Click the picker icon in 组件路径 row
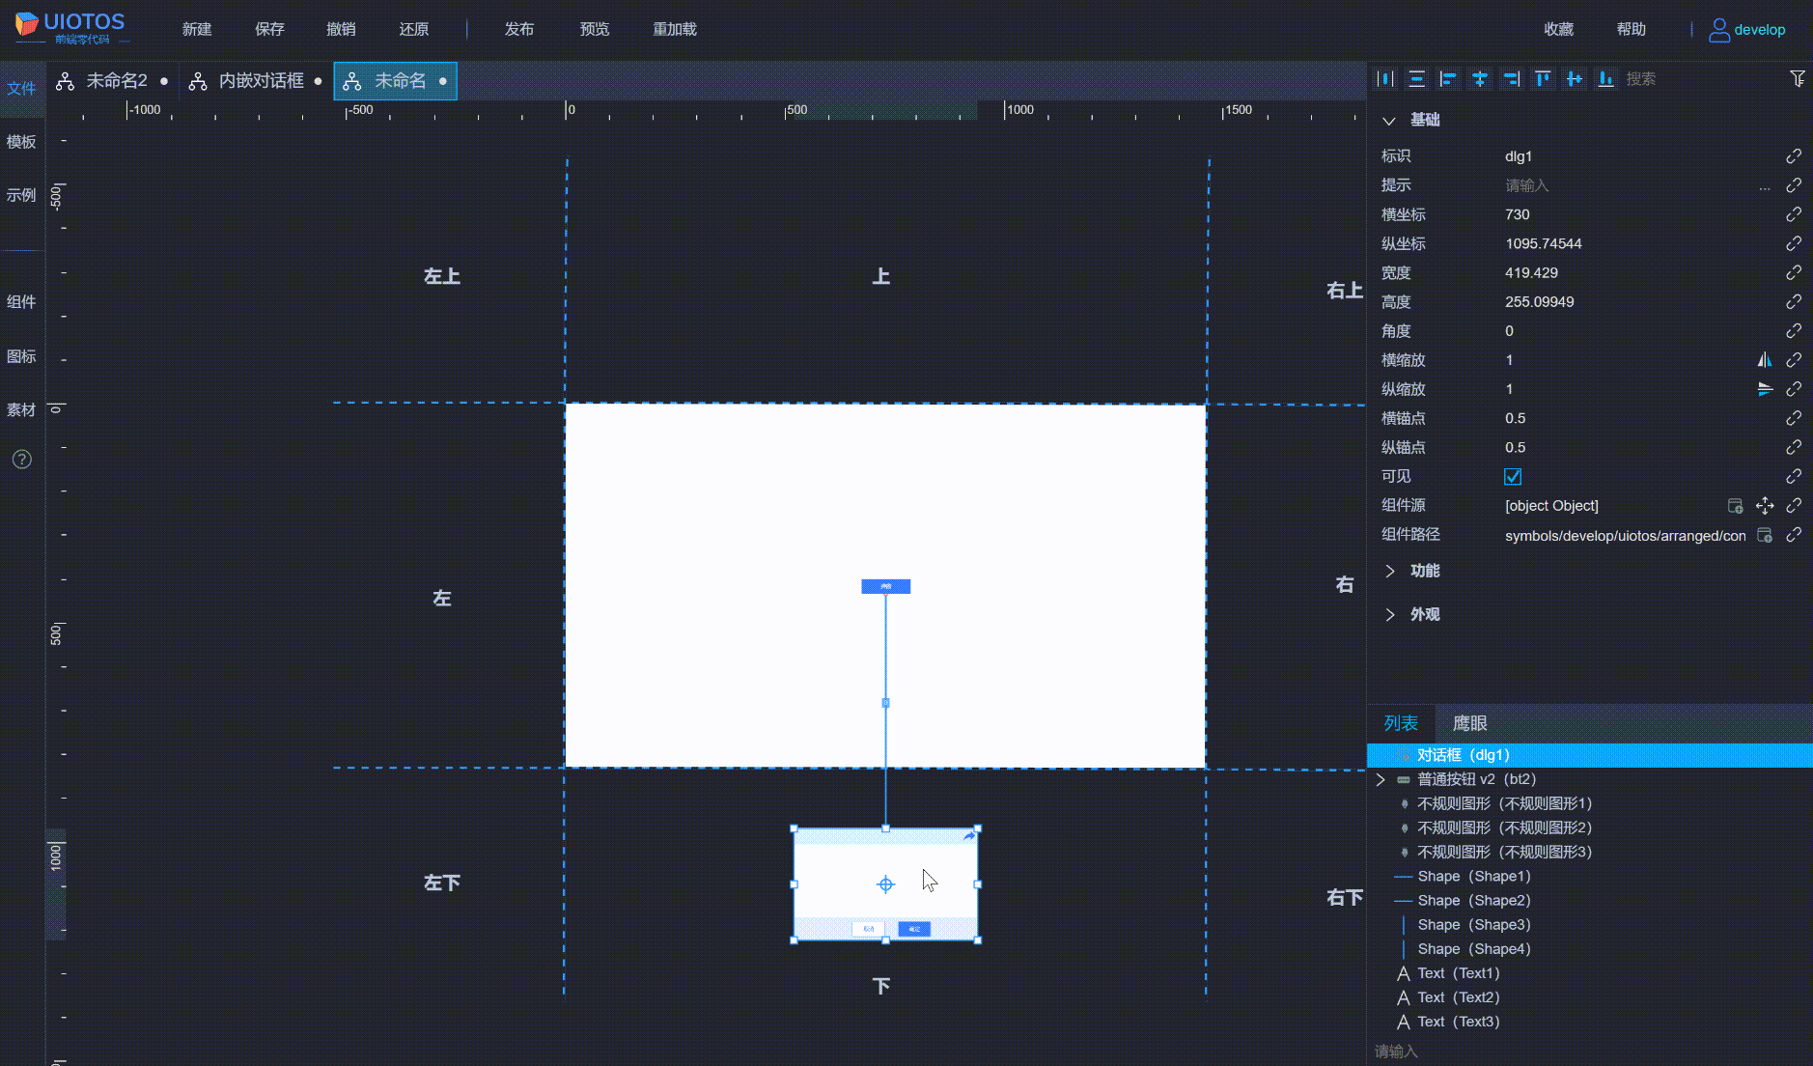The height and width of the screenshot is (1066, 1813). coord(1765,535)
